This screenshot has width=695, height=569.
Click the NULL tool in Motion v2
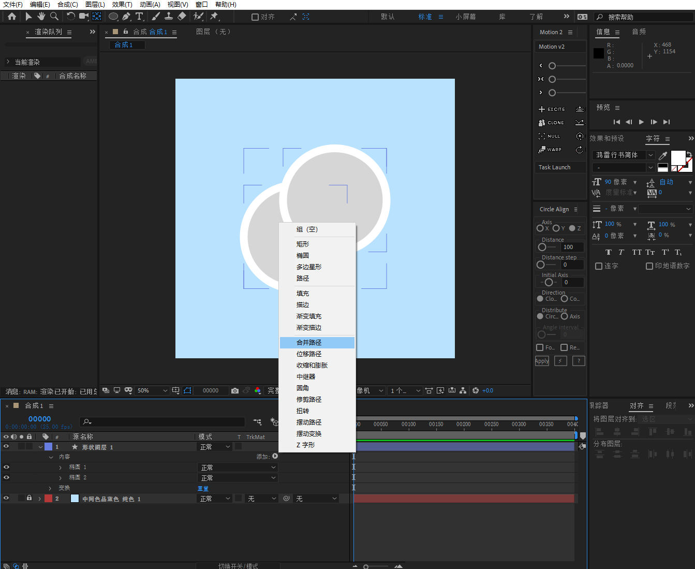(x=550, y=136)
